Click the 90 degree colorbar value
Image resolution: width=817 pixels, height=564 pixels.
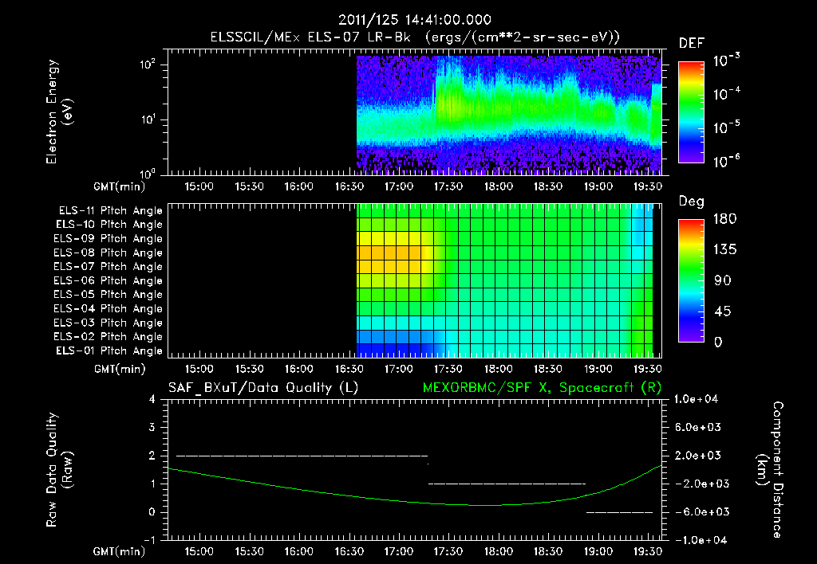coord(723,280)
